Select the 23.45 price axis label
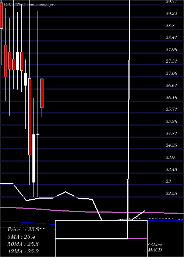The width and height of the screenshot is (184, 257). [171, 169]
